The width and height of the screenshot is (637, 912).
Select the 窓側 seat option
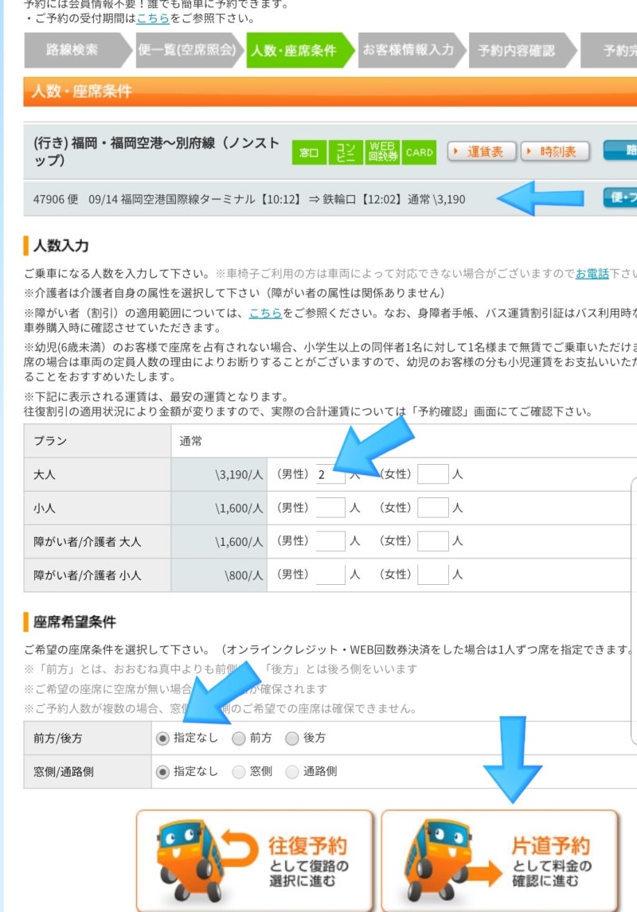[x=239, y=772]
